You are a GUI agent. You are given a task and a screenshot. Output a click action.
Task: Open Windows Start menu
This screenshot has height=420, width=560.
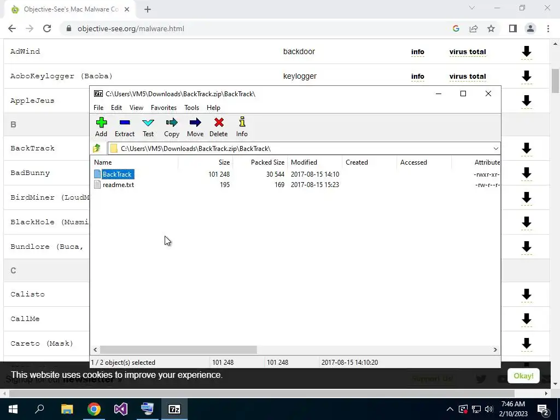(x=13, y=409)
